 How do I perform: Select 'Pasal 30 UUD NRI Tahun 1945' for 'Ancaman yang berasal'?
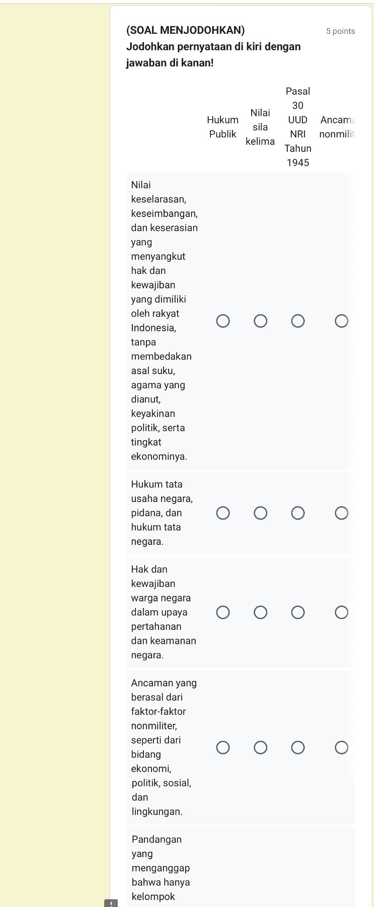(x=298, y=747)
